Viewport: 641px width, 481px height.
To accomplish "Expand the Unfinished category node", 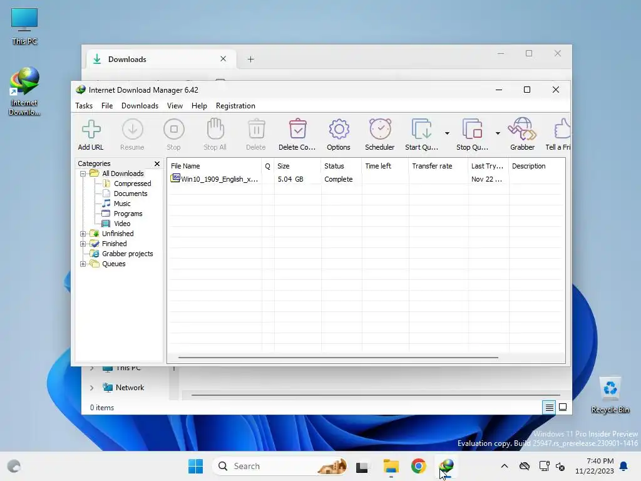I will [83, 234].
